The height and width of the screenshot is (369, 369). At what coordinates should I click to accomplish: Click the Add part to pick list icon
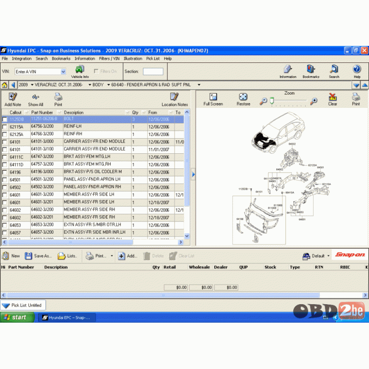tap(122, 256)
